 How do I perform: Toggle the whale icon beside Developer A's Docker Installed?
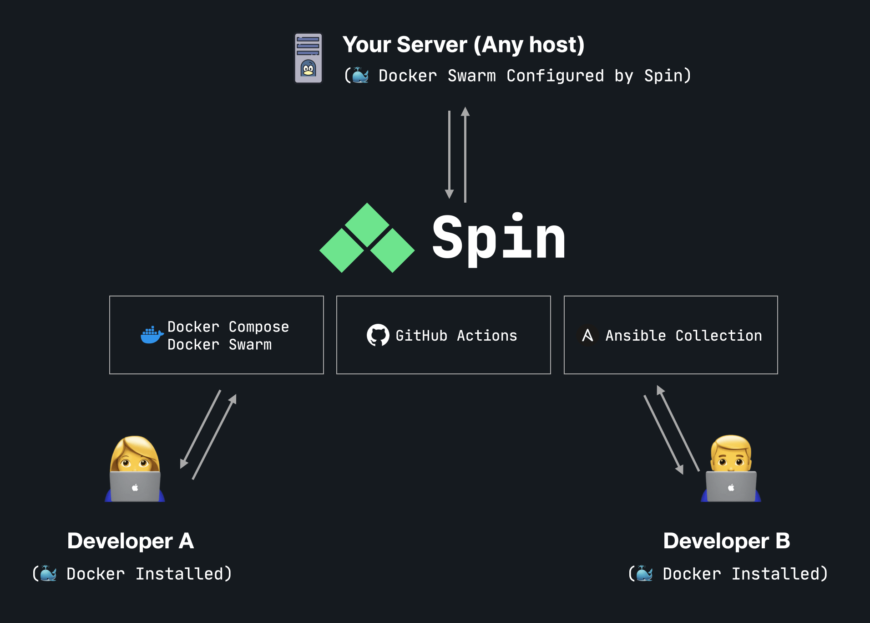(x=49, y=573)
